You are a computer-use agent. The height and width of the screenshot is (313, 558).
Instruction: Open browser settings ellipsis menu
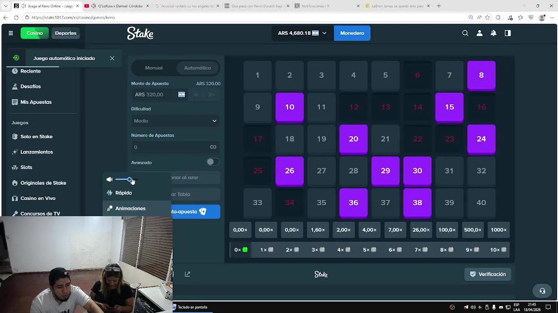pyautogui.click(x=552, y=17)
